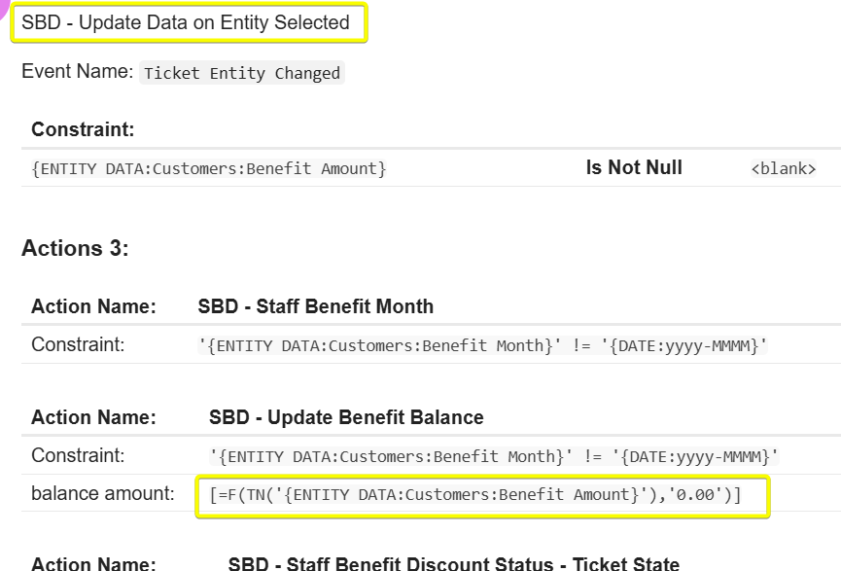Click Action Name label beside Staff Benefit Month
Screen dimensions: 841x571
pyautogui.click(x=93, y=306)
